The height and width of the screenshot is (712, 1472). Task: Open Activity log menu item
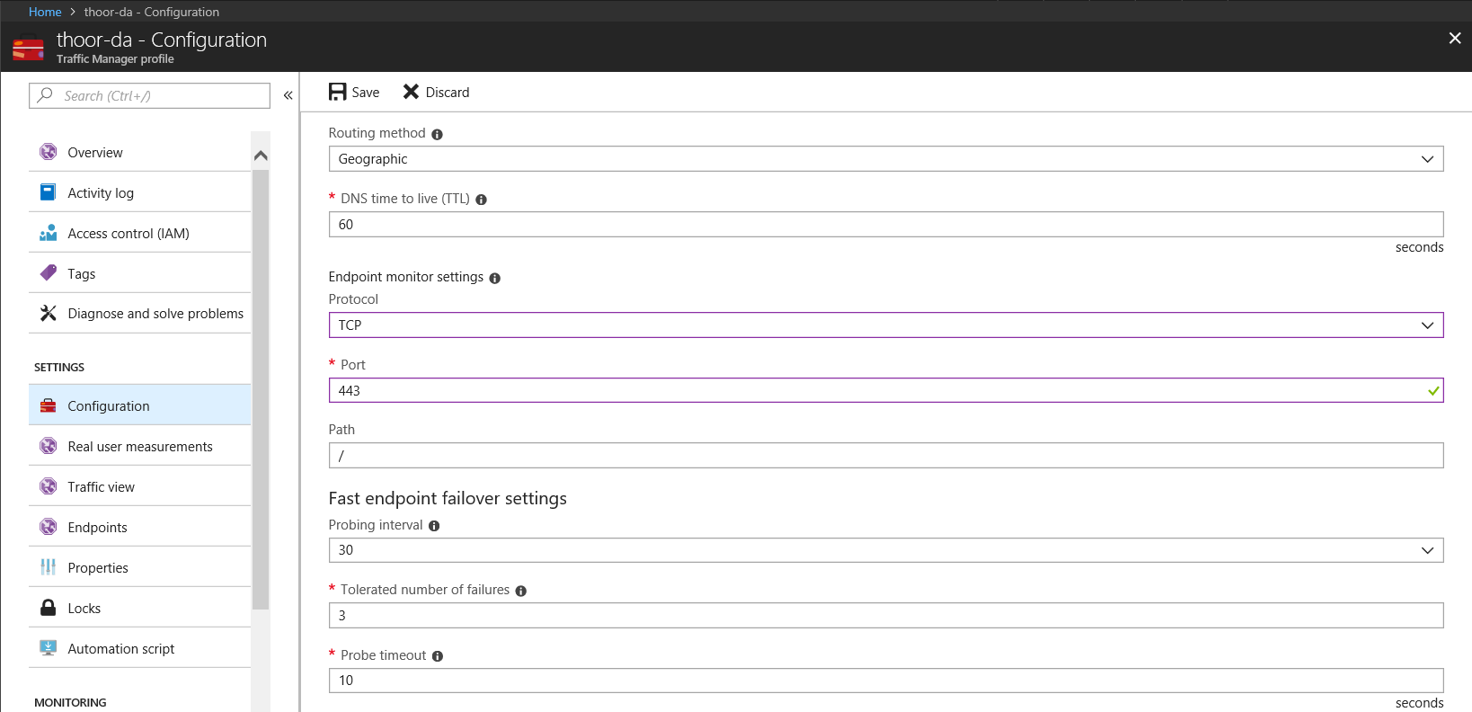click(139, 192)
